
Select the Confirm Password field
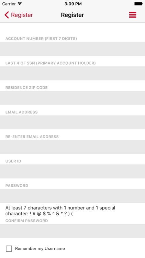[72, 231]
